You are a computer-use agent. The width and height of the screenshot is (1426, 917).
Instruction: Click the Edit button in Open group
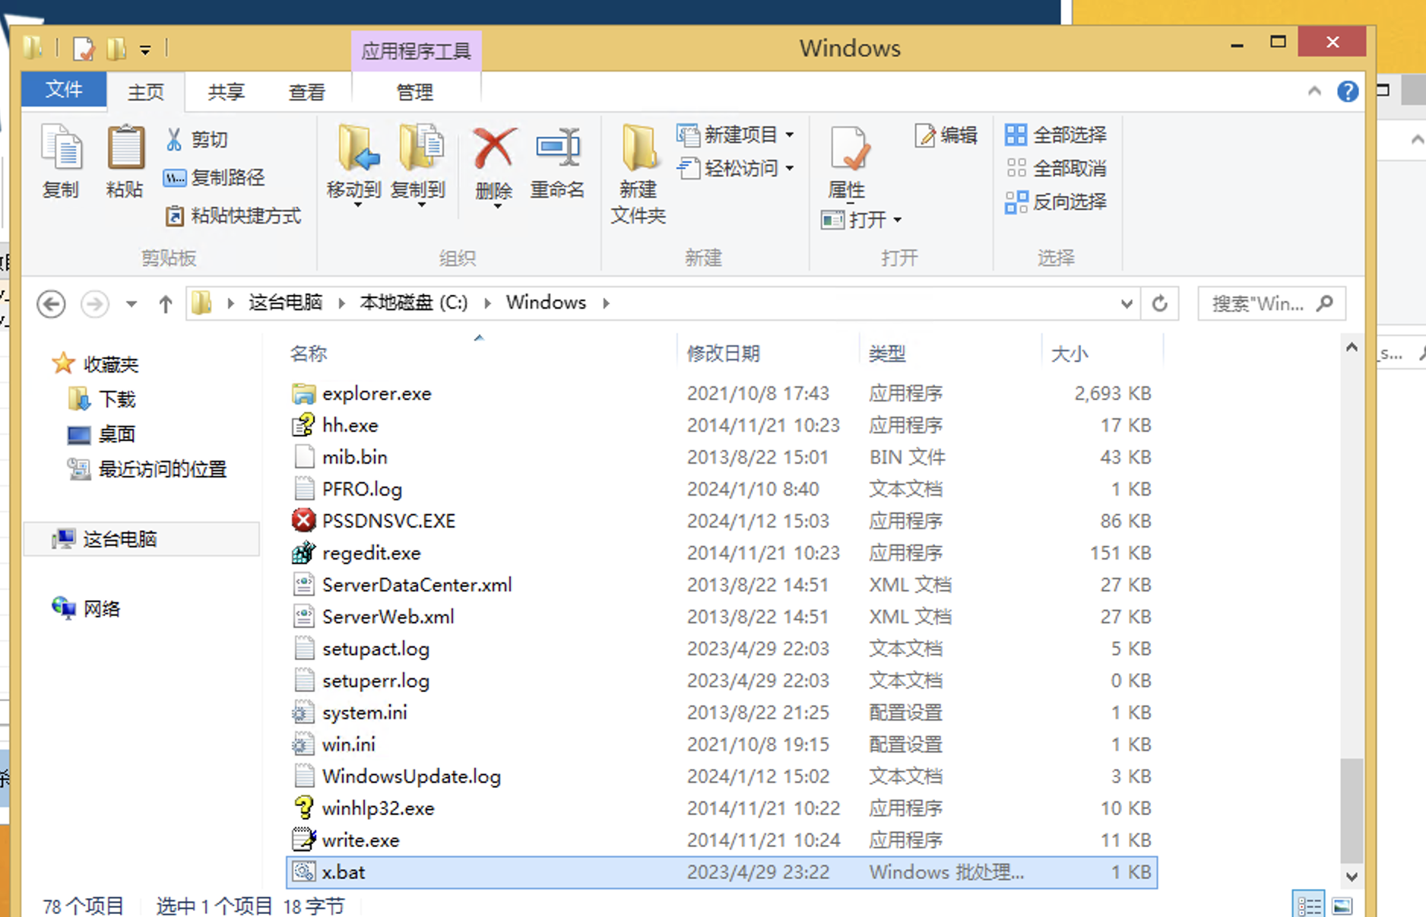click(946, 135)
